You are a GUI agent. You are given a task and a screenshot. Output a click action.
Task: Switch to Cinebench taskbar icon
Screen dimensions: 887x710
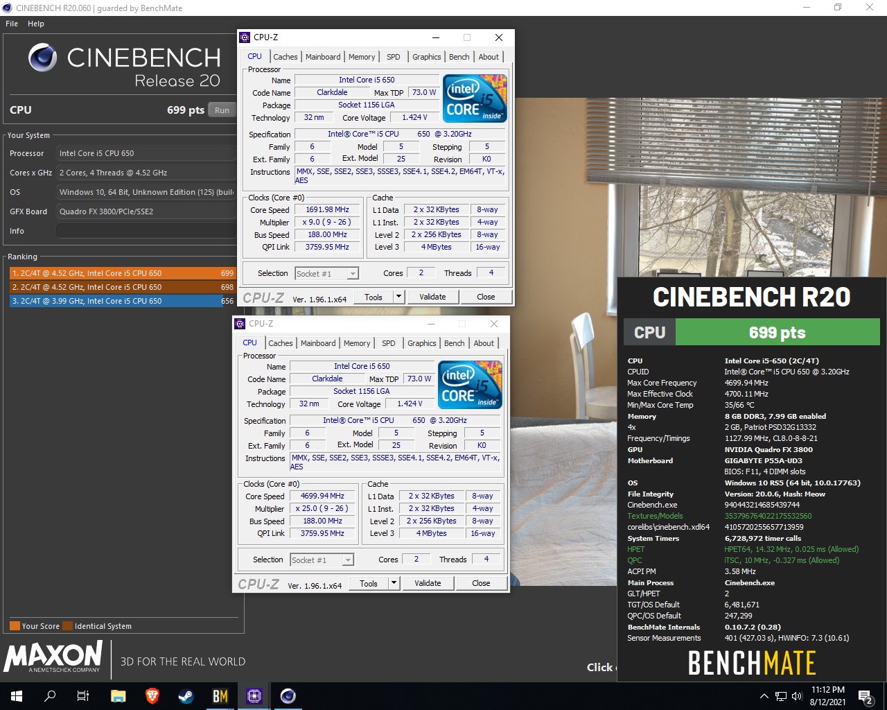coord(288,696)
